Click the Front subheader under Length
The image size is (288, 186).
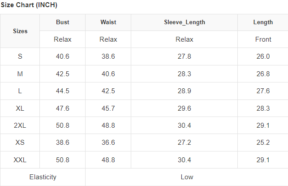(263, 39)
